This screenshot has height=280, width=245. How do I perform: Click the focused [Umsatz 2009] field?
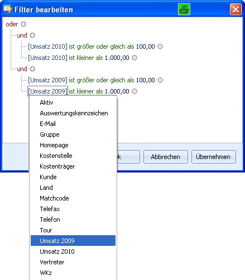pos(47,91)
